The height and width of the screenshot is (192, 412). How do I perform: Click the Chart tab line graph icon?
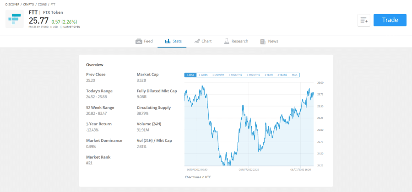point(196,41)
